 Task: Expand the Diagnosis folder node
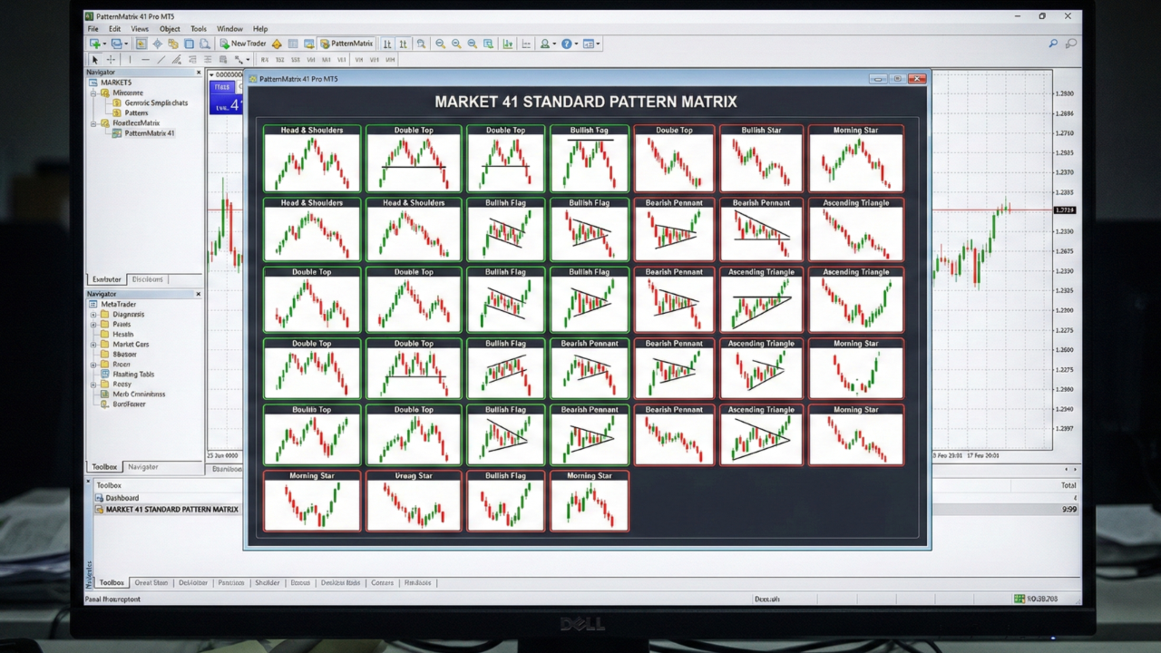(x=93, y=315)
